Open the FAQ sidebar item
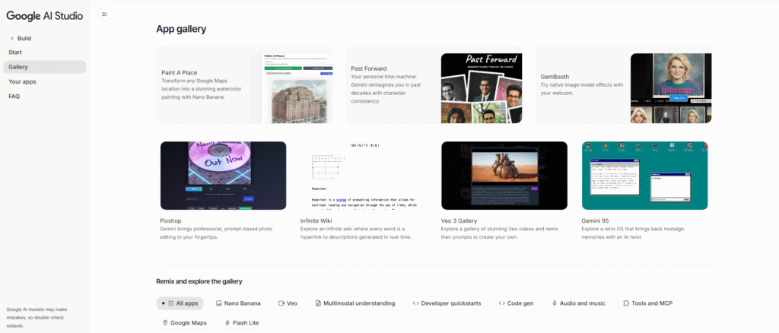This screenshot has width=779, height=333. coord(14,97)
